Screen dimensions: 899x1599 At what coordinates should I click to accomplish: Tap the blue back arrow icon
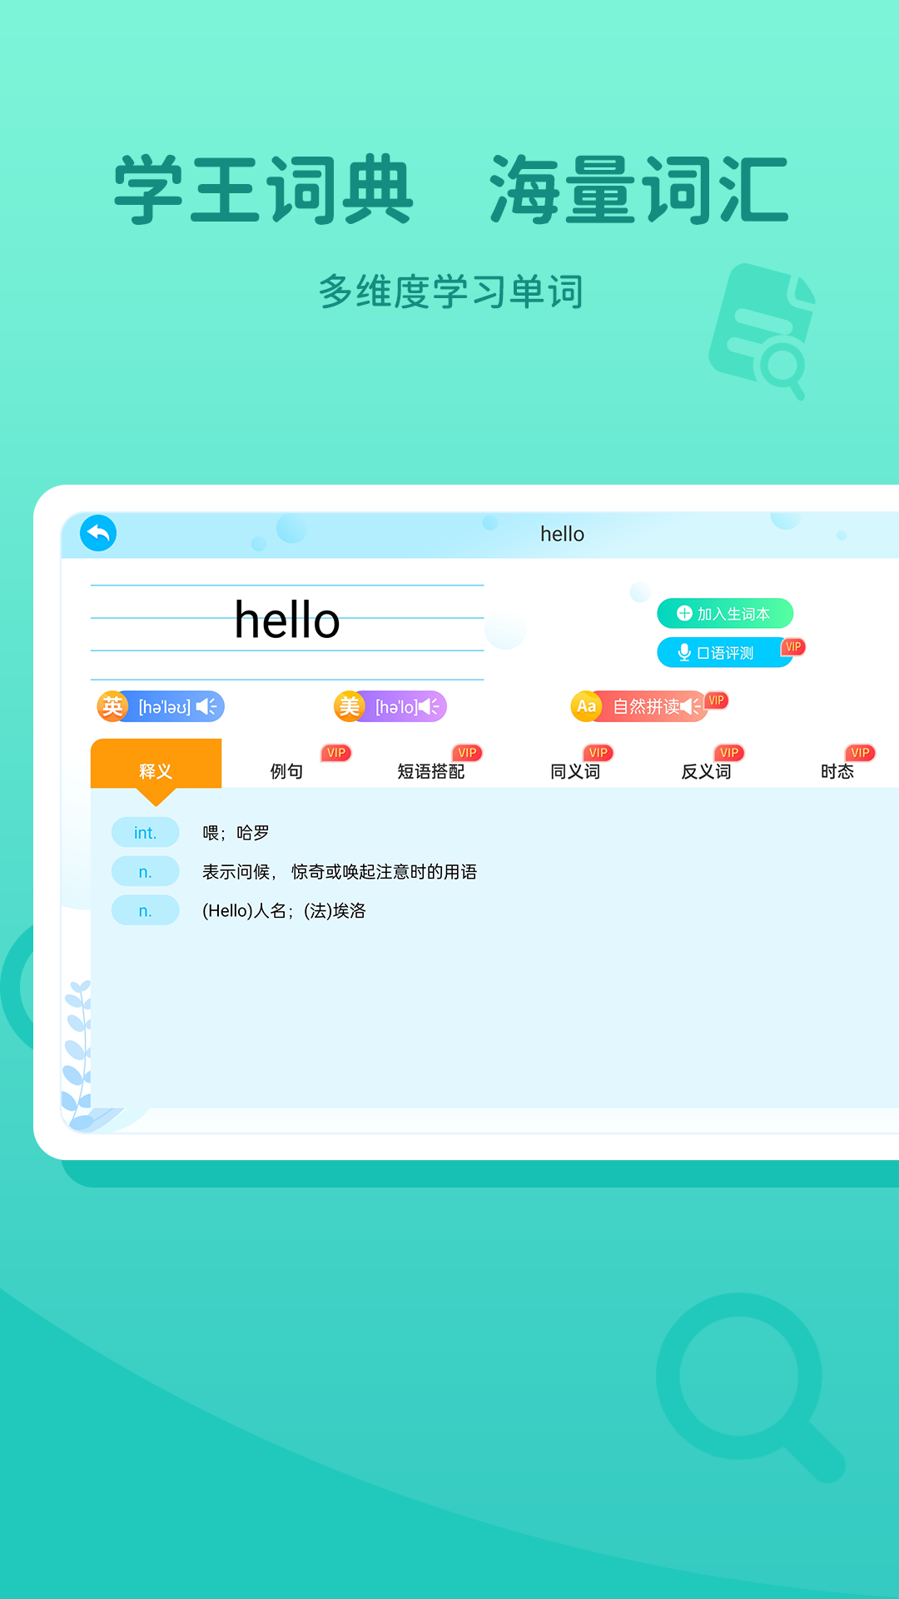[98, 533]
